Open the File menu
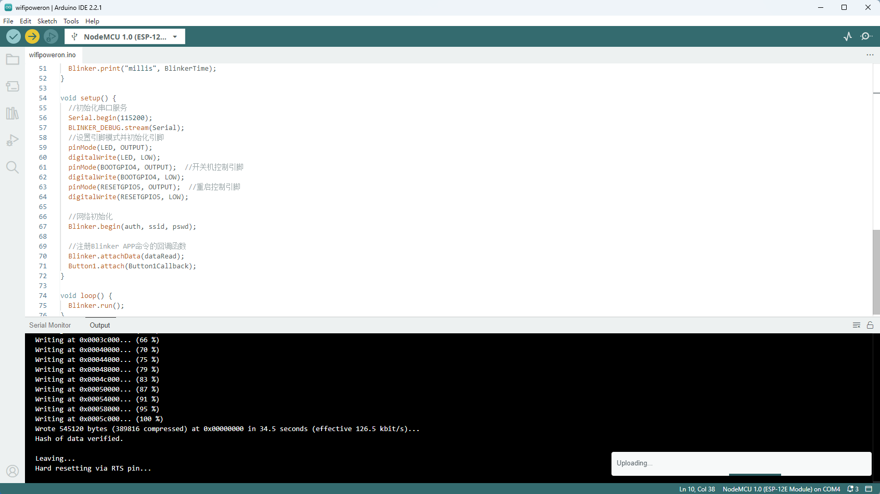 8,21
